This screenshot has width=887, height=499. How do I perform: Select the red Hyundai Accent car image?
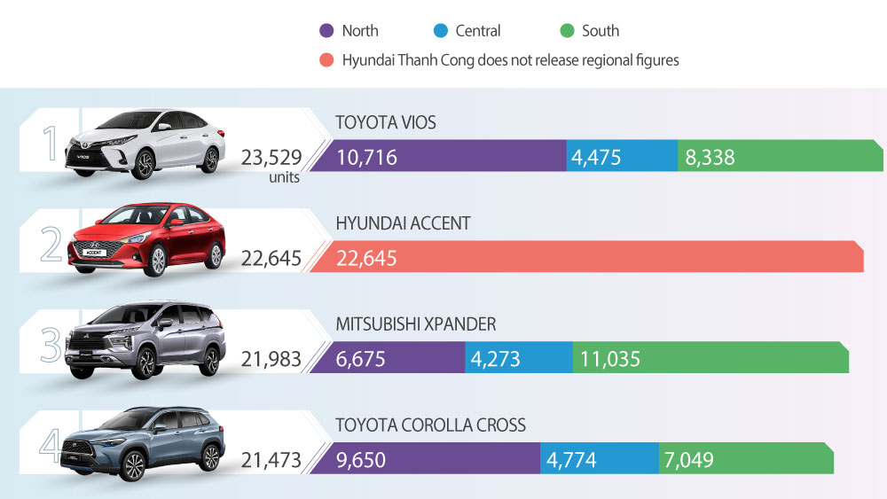click(145, 241)
